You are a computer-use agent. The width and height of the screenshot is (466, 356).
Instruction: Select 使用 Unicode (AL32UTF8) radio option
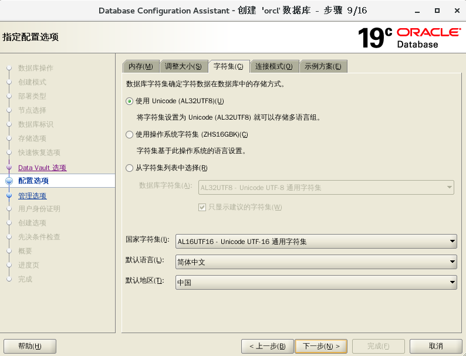130,101
